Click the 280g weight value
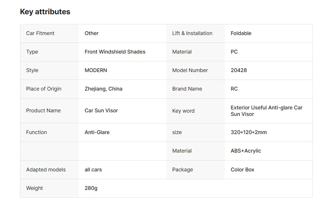 (x=91, y=188)
